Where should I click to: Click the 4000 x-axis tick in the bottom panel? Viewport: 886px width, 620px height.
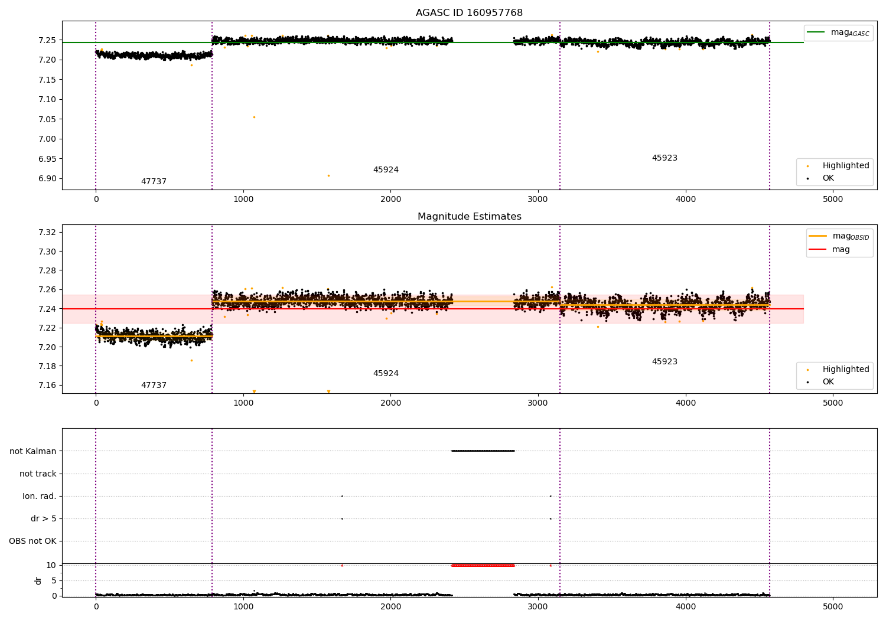click(x=686, y=606)
